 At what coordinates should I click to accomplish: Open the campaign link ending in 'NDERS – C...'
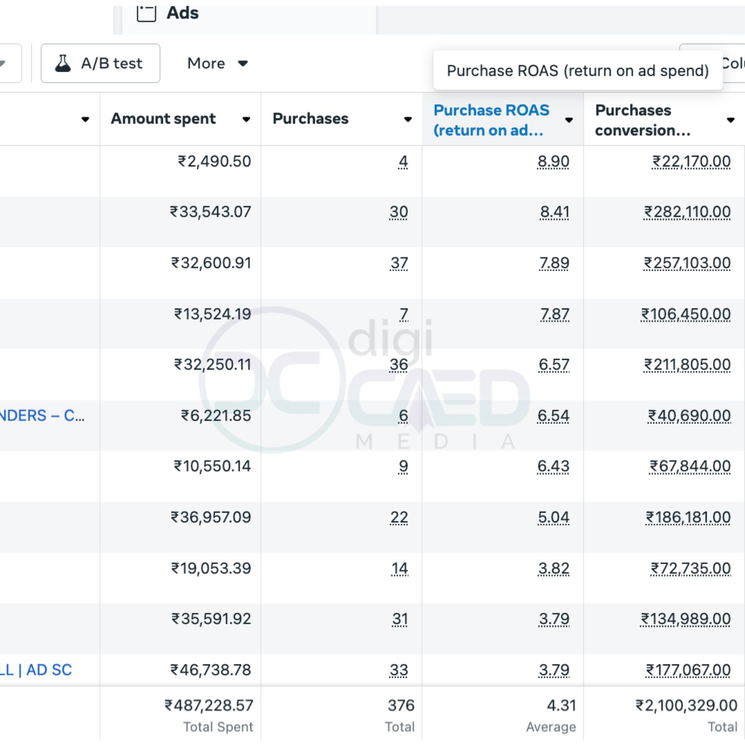click(42, 416)
